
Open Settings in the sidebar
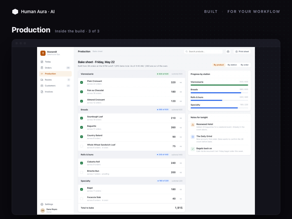pos(55,204)
